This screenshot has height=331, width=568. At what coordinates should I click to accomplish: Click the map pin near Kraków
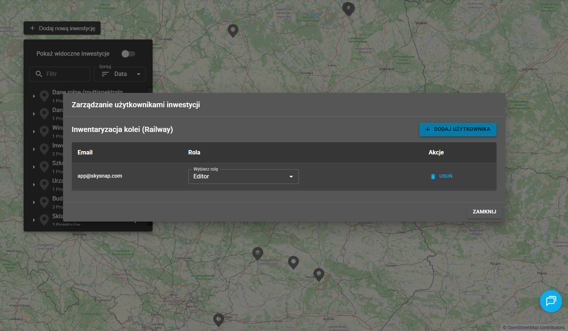pos(219,320)
